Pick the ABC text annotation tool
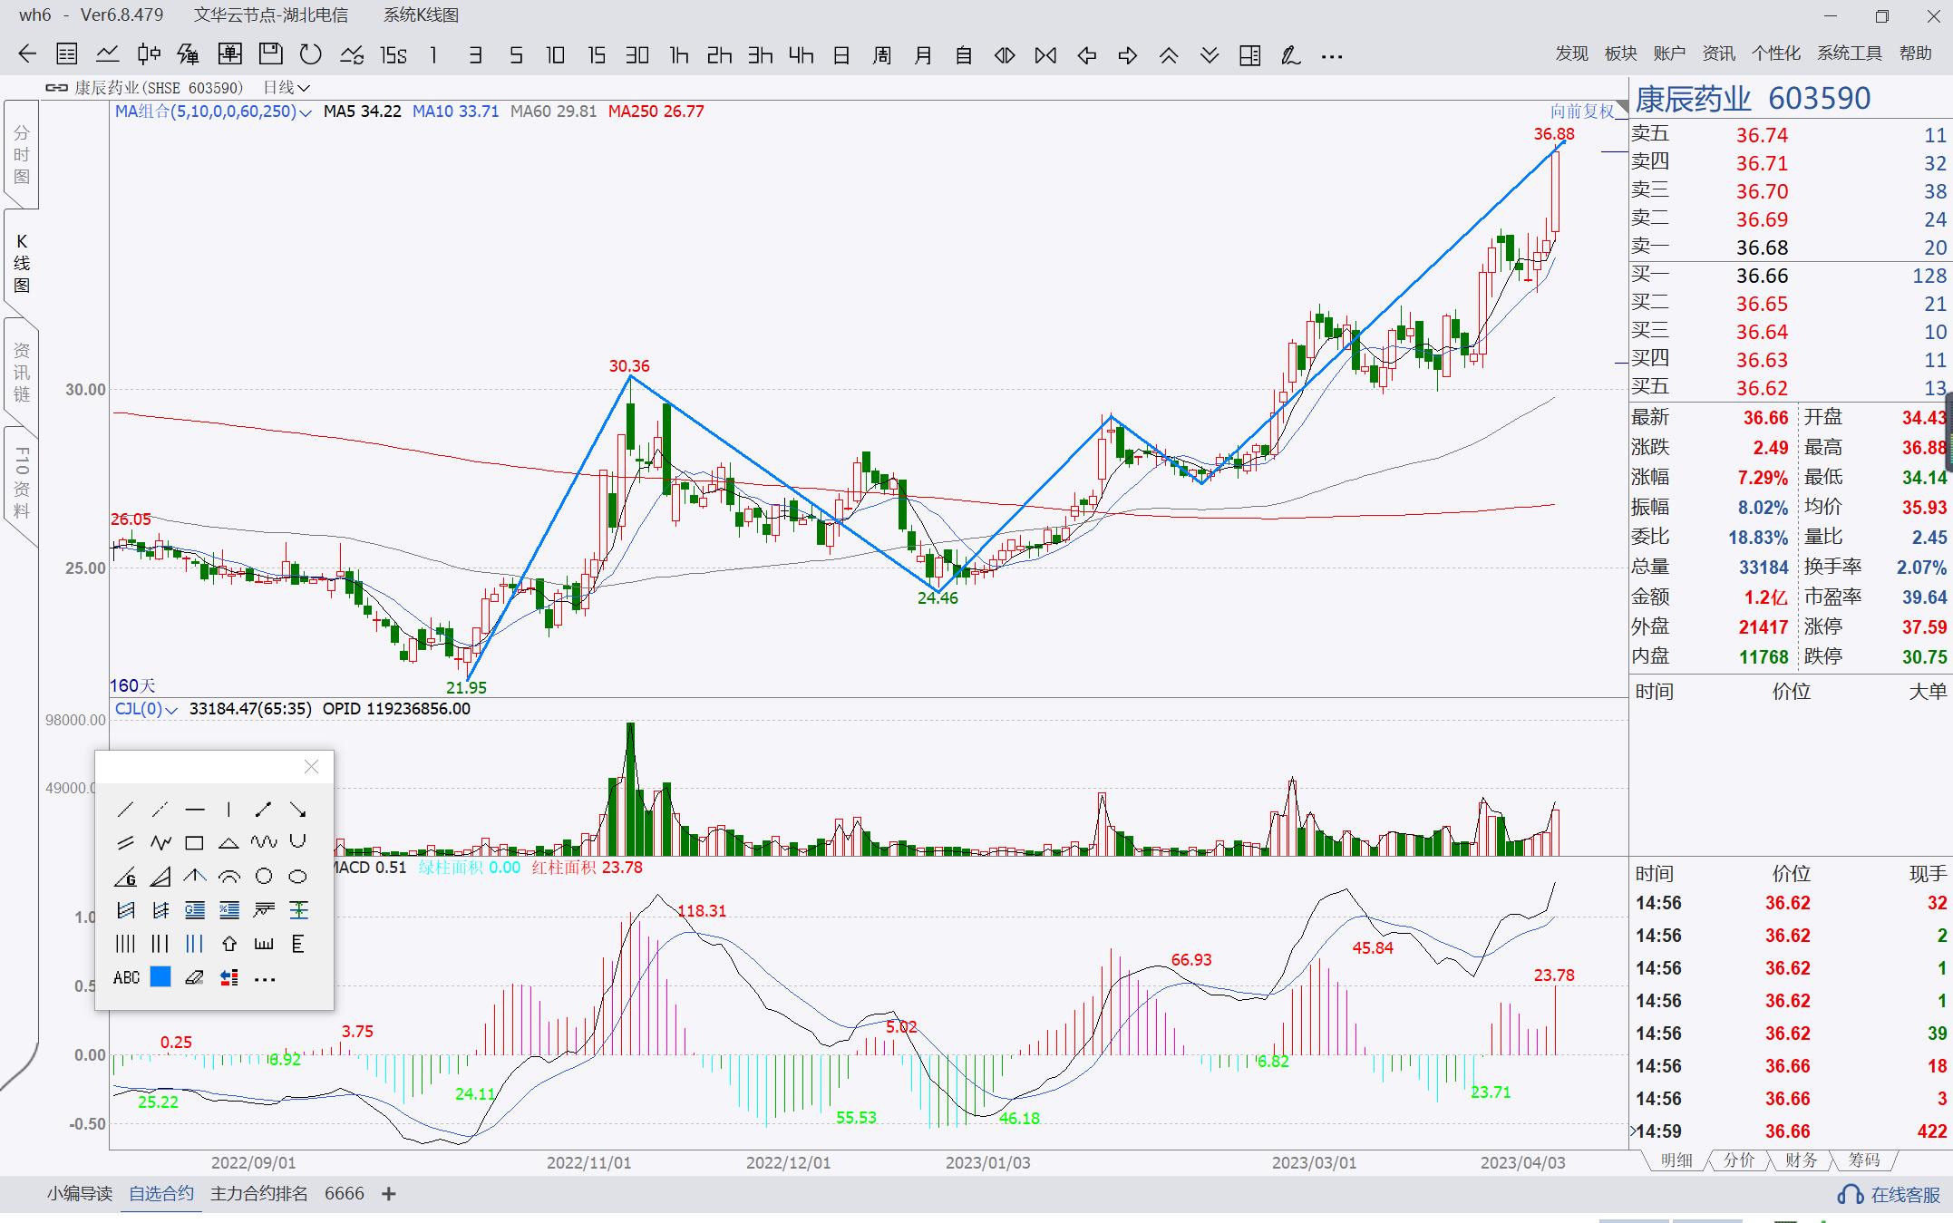 [x=126, y=977]
